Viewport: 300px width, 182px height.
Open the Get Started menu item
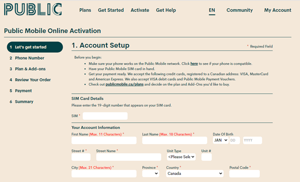[x=111, y=10]
